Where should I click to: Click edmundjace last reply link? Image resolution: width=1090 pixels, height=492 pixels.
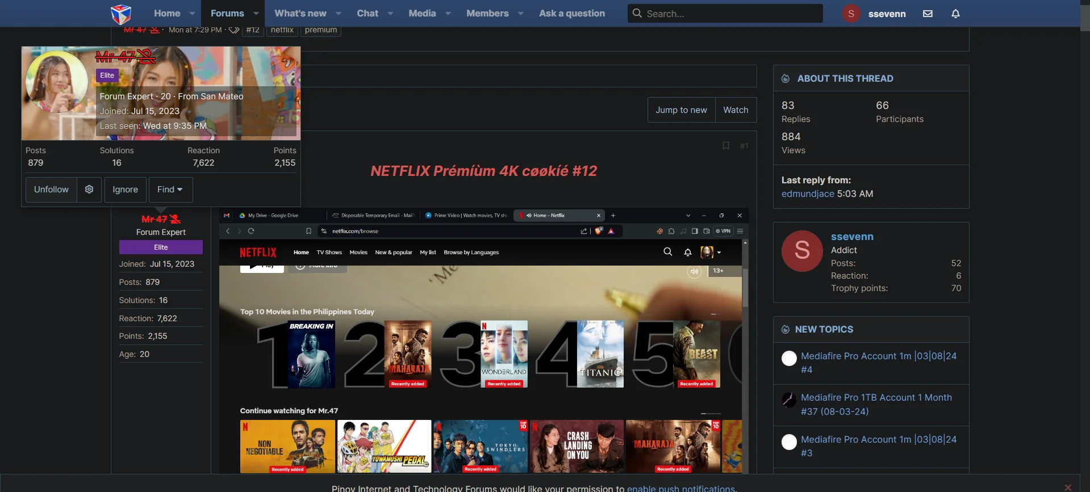[x=808, y=194]
